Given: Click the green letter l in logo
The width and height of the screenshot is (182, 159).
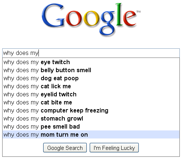Looking at the screenshot, I should point(119,14).
